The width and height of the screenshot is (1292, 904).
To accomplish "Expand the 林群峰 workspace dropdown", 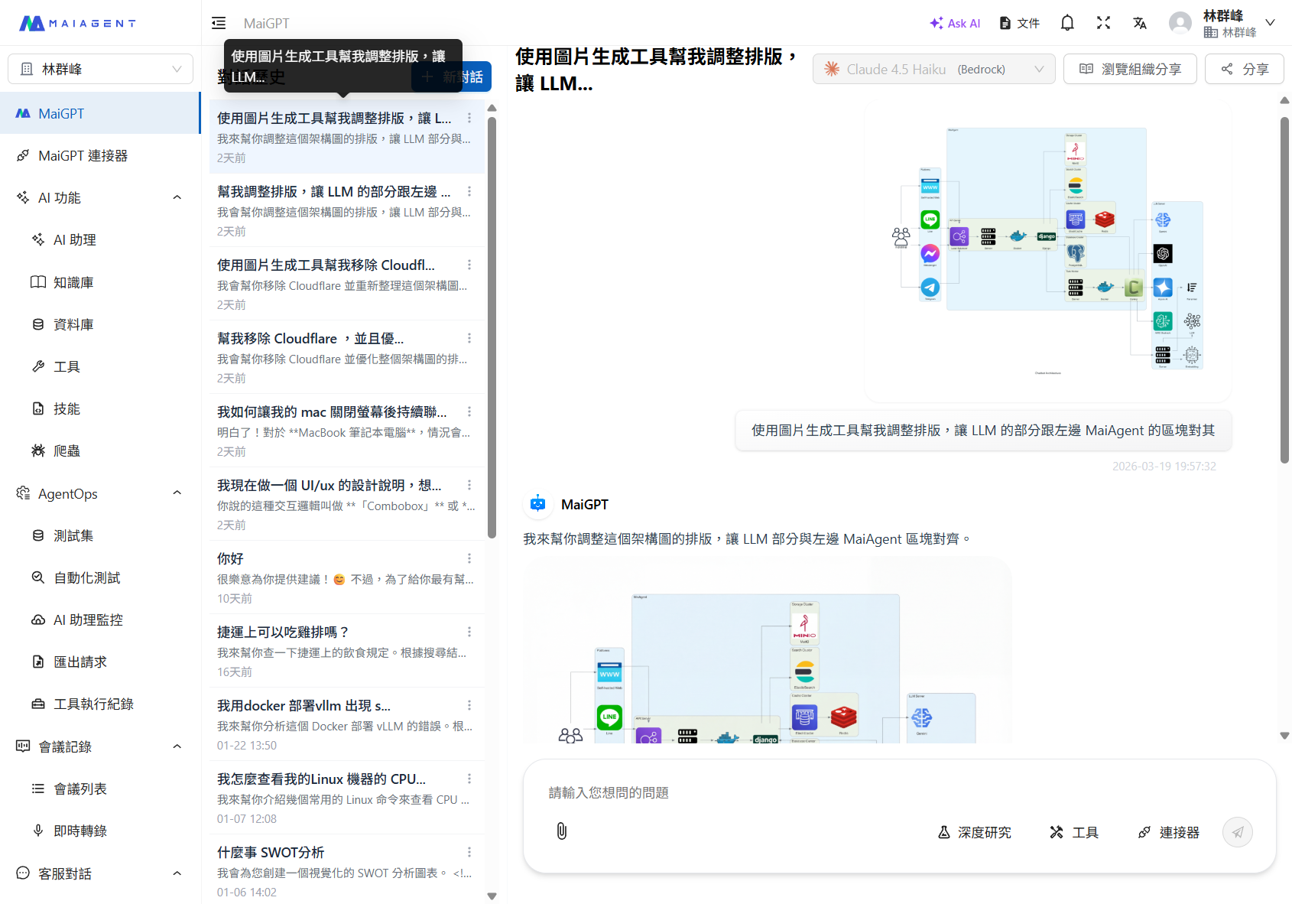I will 100,68.
